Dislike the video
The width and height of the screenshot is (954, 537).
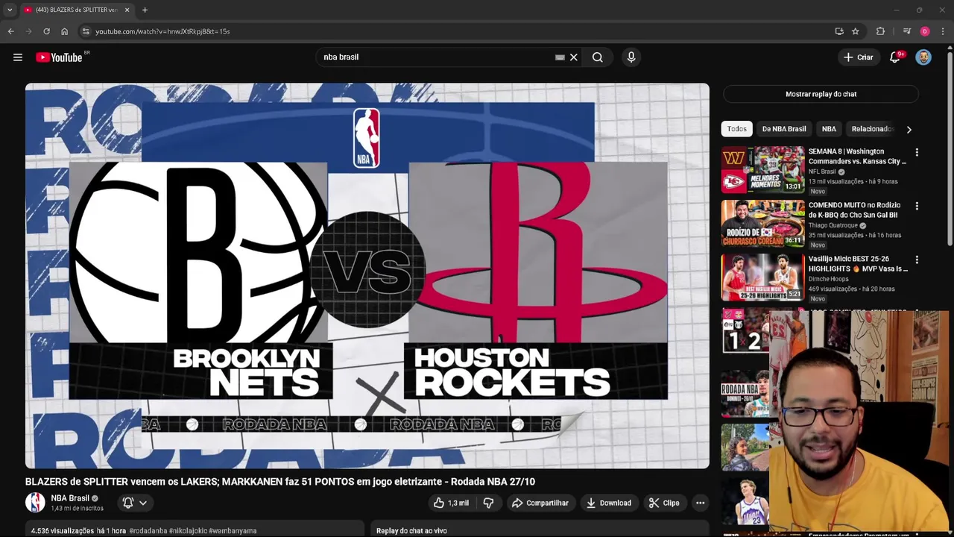click(488, 503)
